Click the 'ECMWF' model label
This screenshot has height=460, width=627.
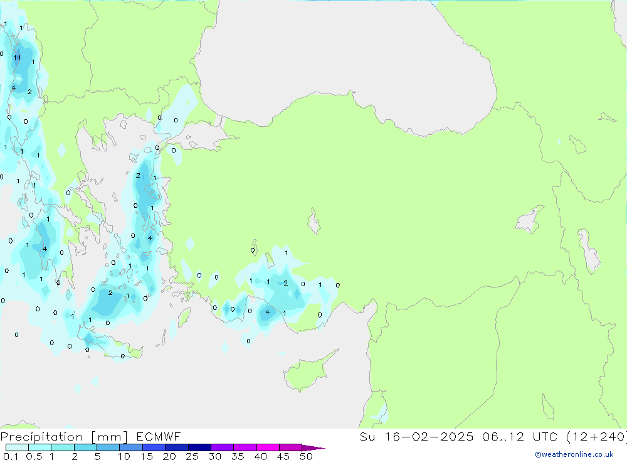point(159,437)
